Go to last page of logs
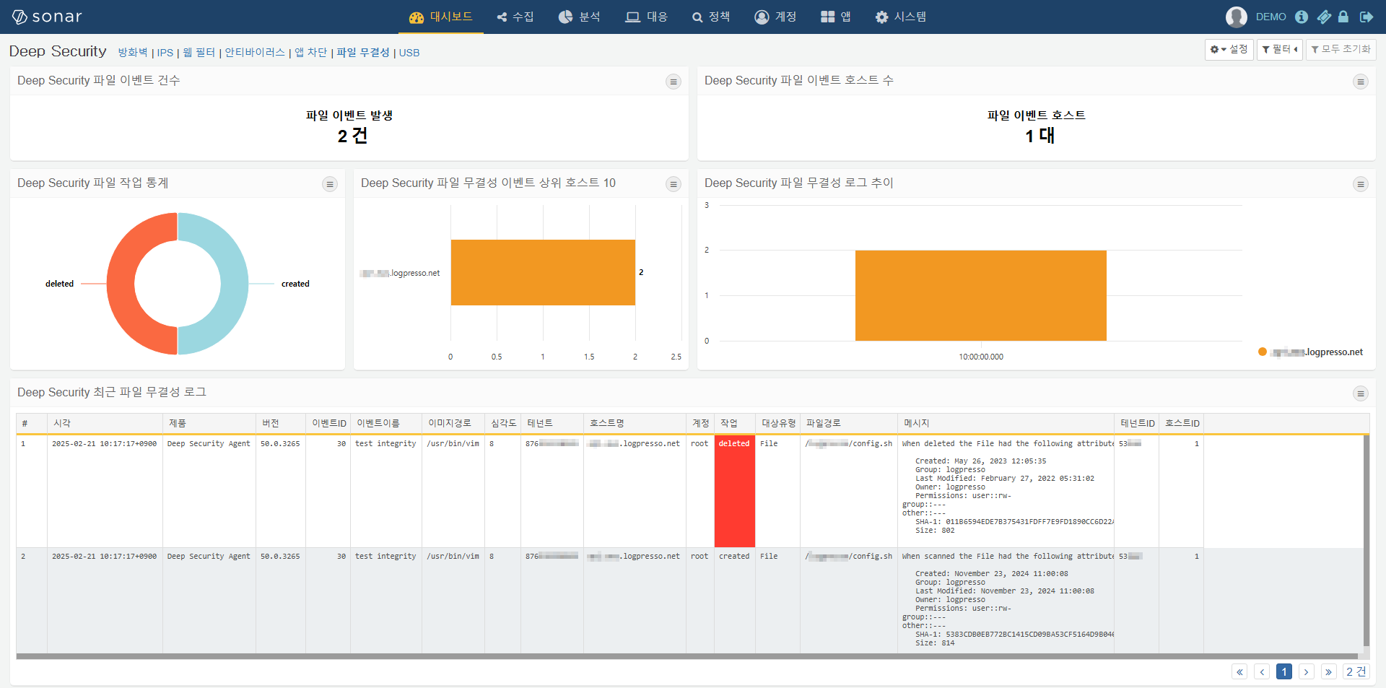Screen dimensions: 1386x688 pos(1328,672)
